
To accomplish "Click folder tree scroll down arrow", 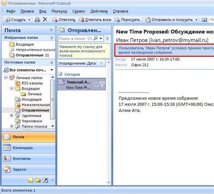I will click(x=52, y=126).
